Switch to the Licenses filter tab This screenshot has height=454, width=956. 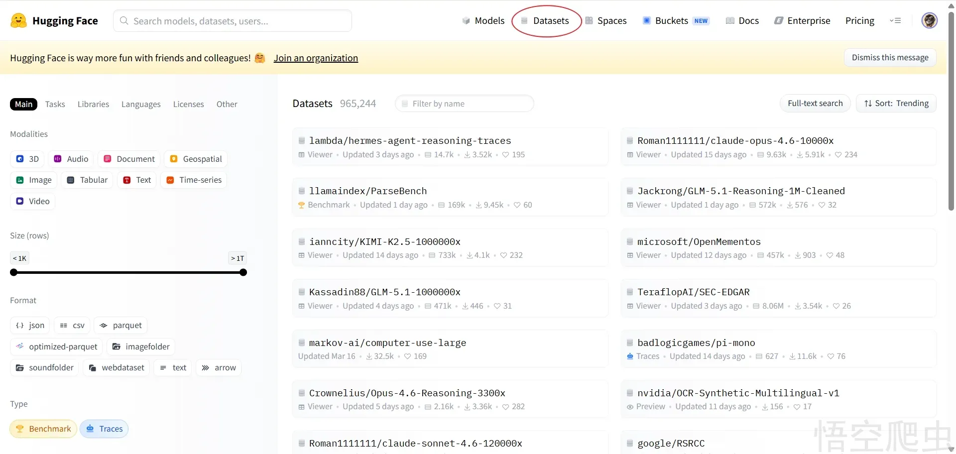[188, 104]
